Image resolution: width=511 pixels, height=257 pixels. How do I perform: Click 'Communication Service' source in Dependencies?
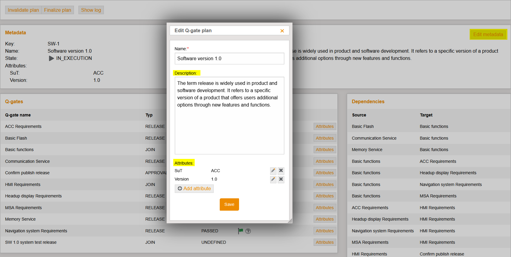click(374, 138)
